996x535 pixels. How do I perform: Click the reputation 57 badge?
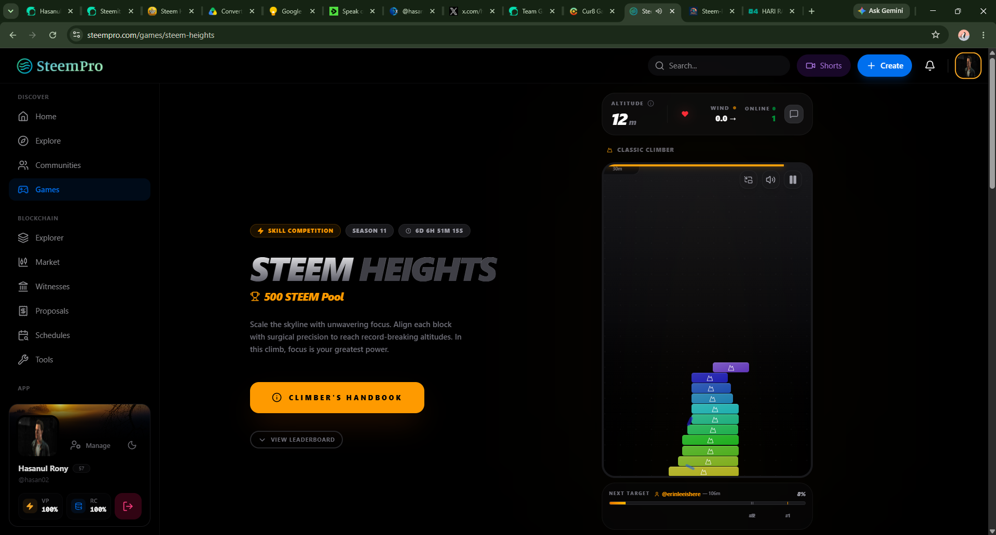[81, 469]
